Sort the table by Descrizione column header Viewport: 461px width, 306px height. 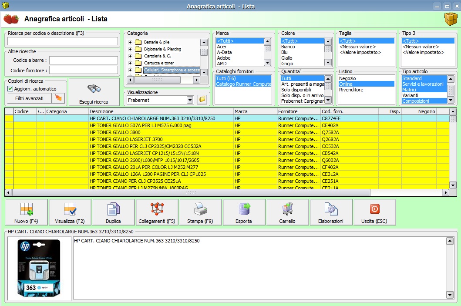click(161, 111)
